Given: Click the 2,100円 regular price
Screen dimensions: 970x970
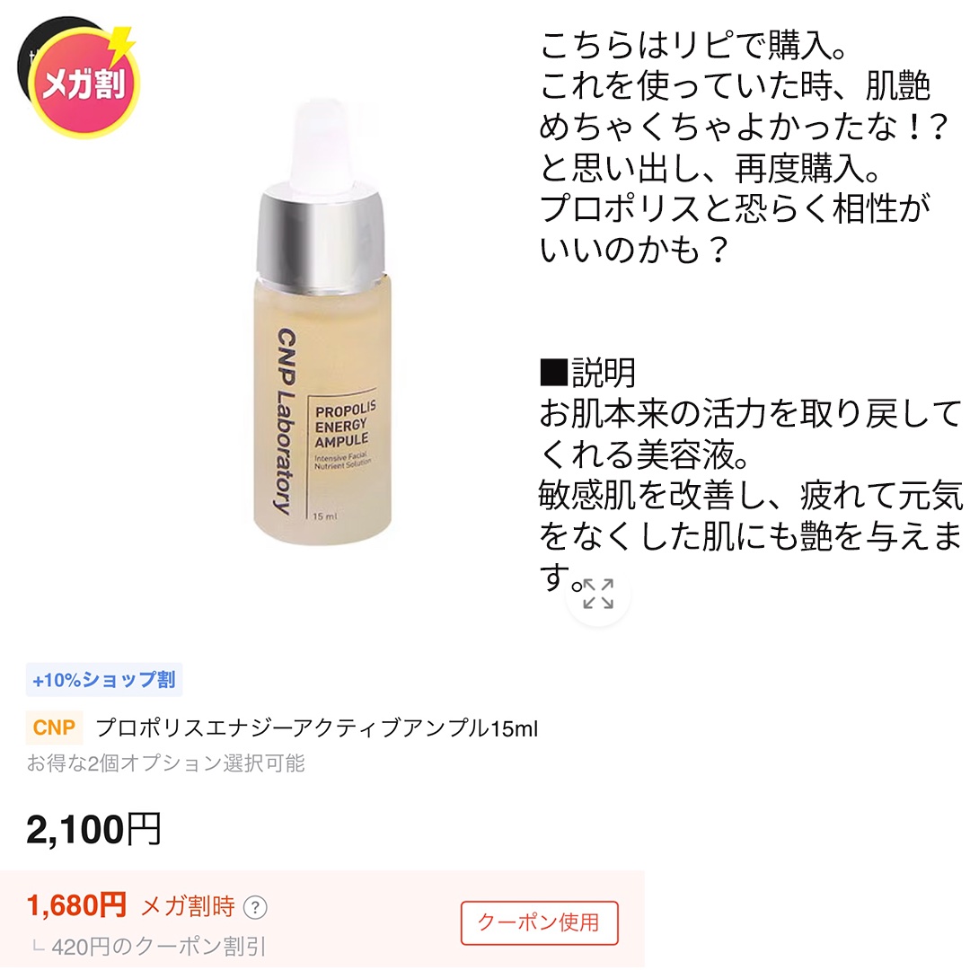Looking at the screenshot, I should (x=93, y=829).
